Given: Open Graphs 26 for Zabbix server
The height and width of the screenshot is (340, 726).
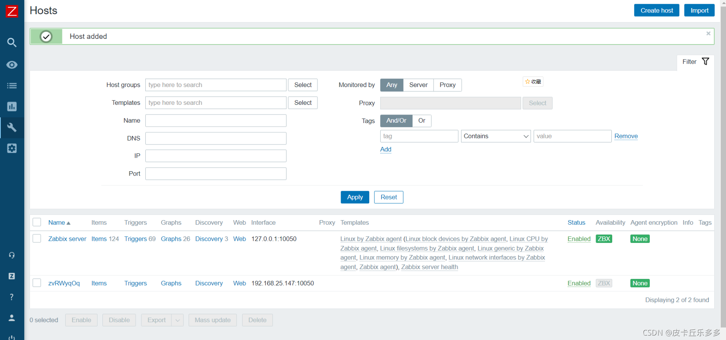Looking at the screenshot, I should click(x=171, y=239).
